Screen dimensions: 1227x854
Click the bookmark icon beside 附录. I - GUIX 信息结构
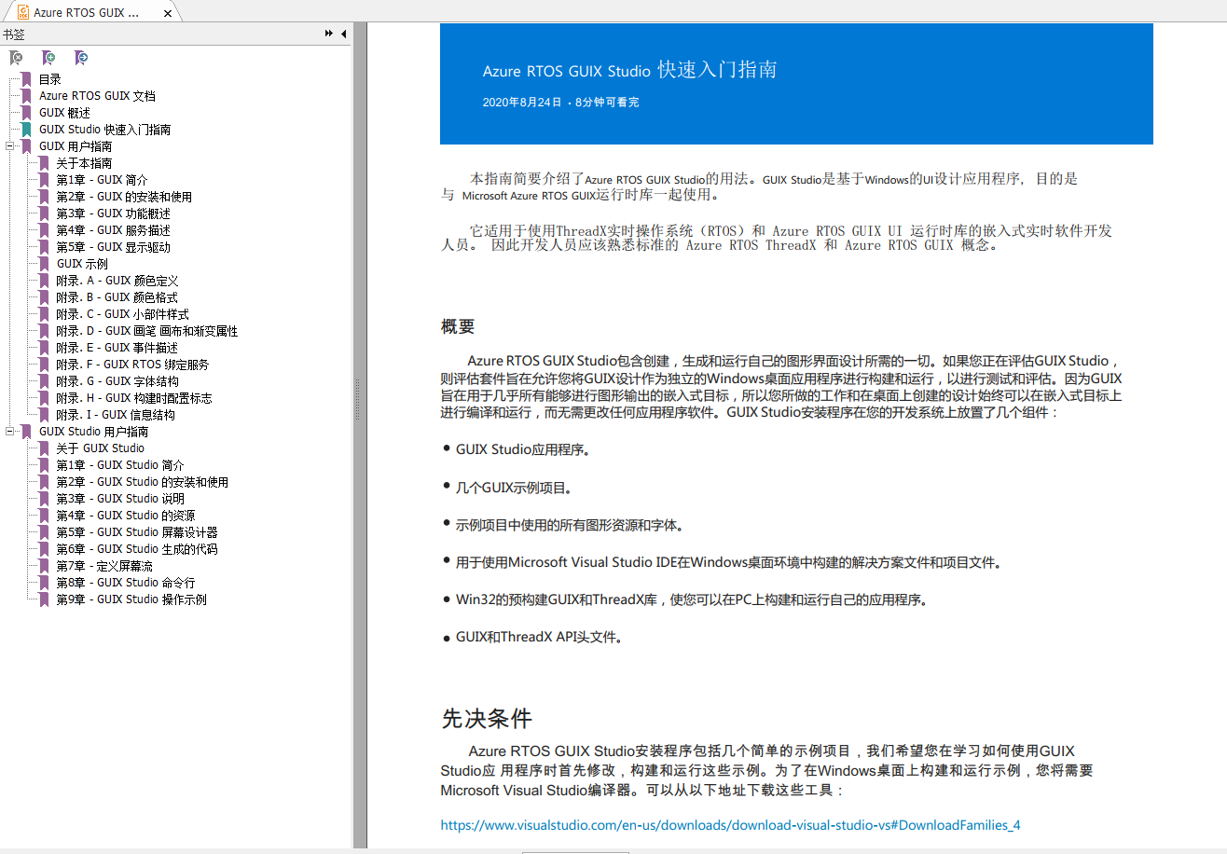click(44, 415)
